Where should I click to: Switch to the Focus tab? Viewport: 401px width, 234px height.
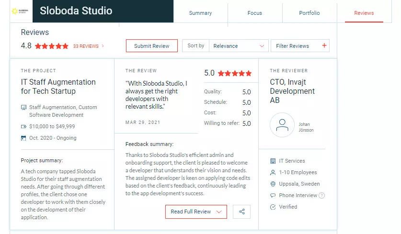point(255,13)
